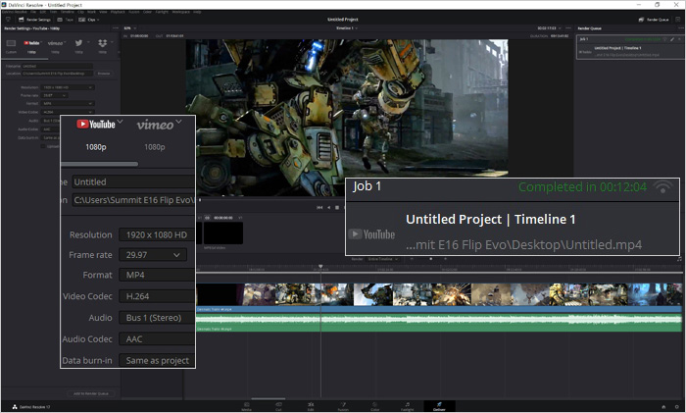Select the YouTube 1080p render preset
686x413 pixels.
[96, 126]
